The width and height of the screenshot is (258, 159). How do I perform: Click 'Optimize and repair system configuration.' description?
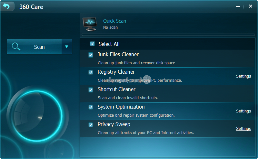[x=136, y=115]
